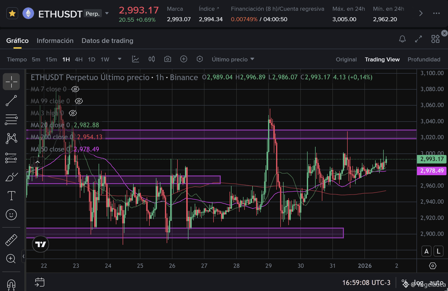Open the price alert bell

click(x=402, y=39)
